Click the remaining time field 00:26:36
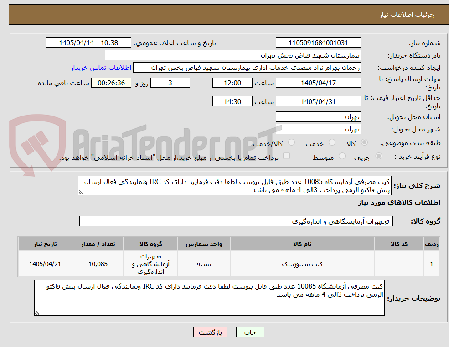 pyautogui.click(x=111, y=83)
